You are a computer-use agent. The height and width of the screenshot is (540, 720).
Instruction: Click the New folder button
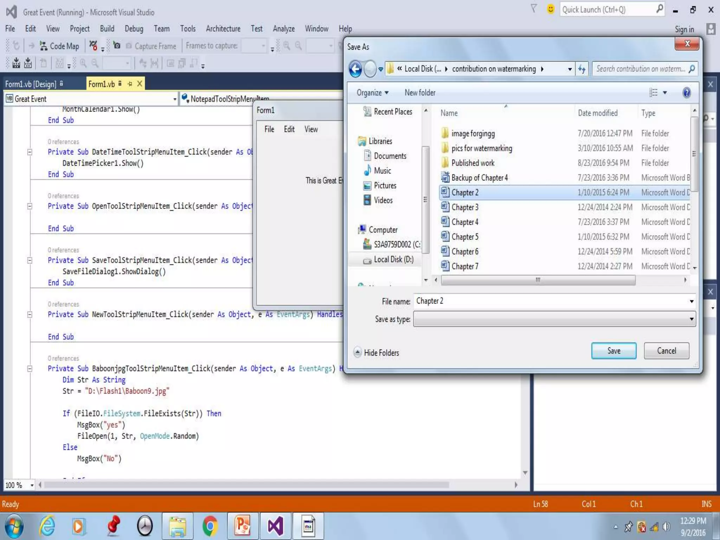(420, 93)
